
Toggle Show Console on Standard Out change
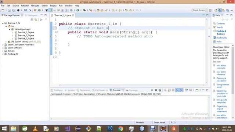coord(177,90)
